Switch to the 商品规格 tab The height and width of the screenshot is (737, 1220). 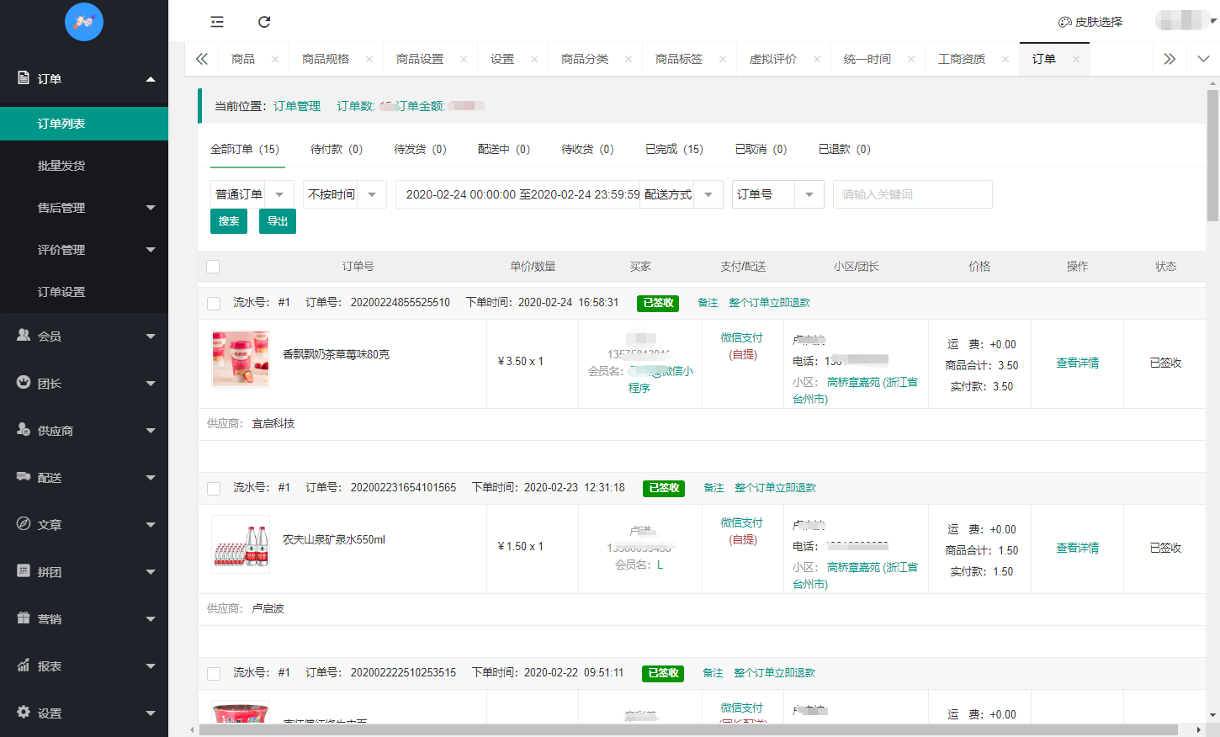(326, 59)
